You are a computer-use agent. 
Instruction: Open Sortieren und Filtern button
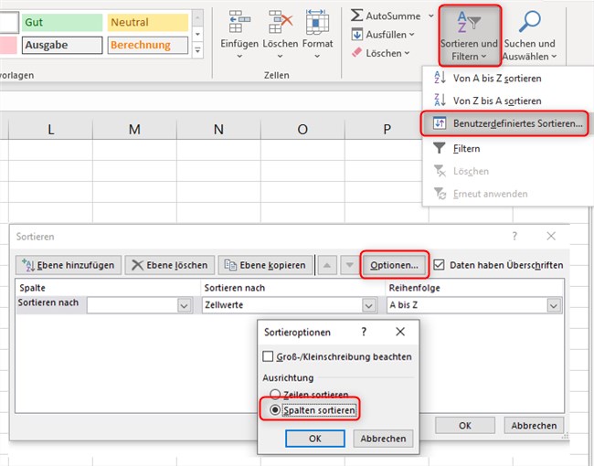click(x=470, y=36)
